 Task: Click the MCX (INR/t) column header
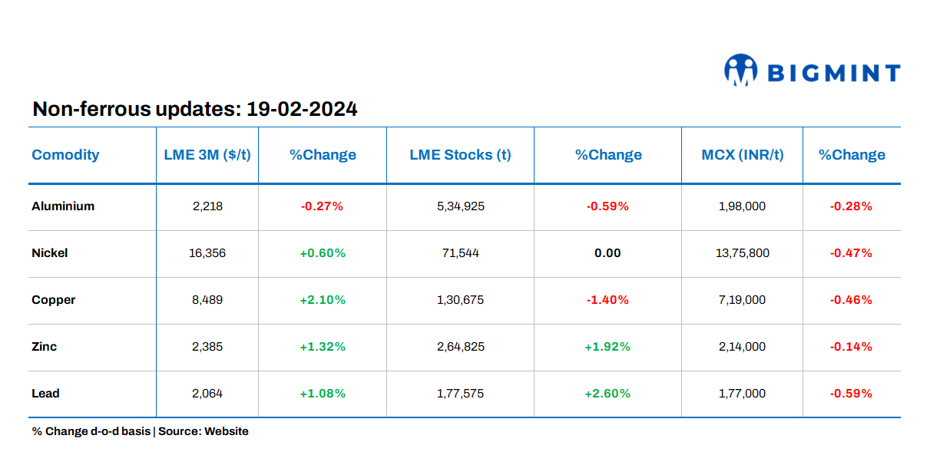742,154
